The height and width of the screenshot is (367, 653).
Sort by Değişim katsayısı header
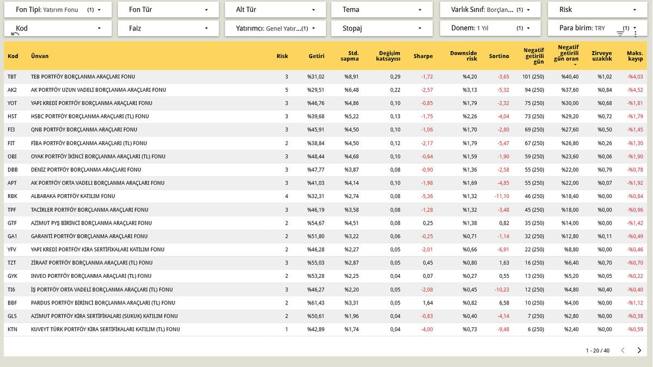(x=388, y=56)
